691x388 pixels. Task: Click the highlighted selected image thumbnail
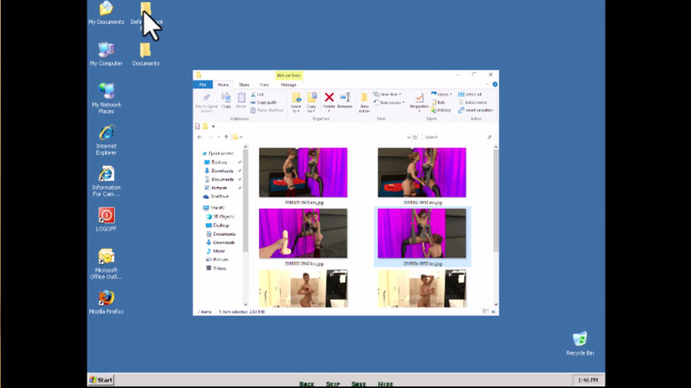click(421, 233)
